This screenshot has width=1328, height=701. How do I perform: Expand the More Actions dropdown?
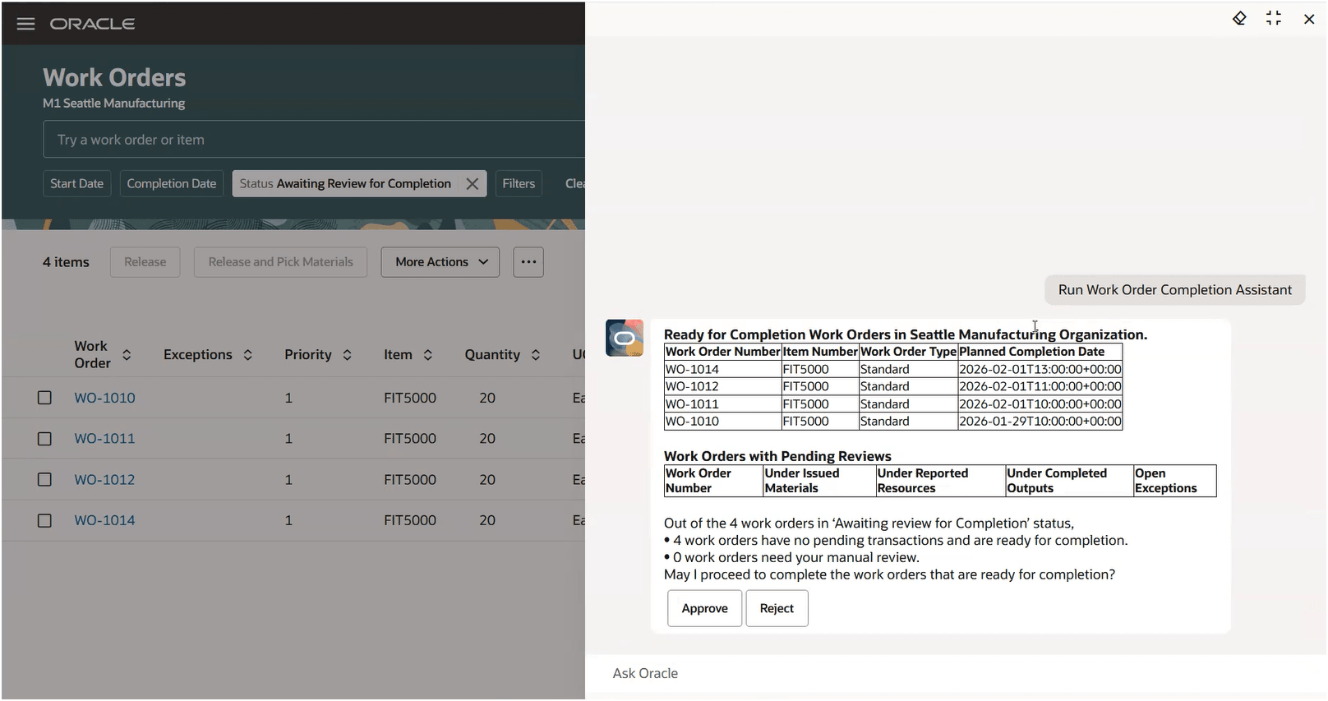tap(440, 262)
